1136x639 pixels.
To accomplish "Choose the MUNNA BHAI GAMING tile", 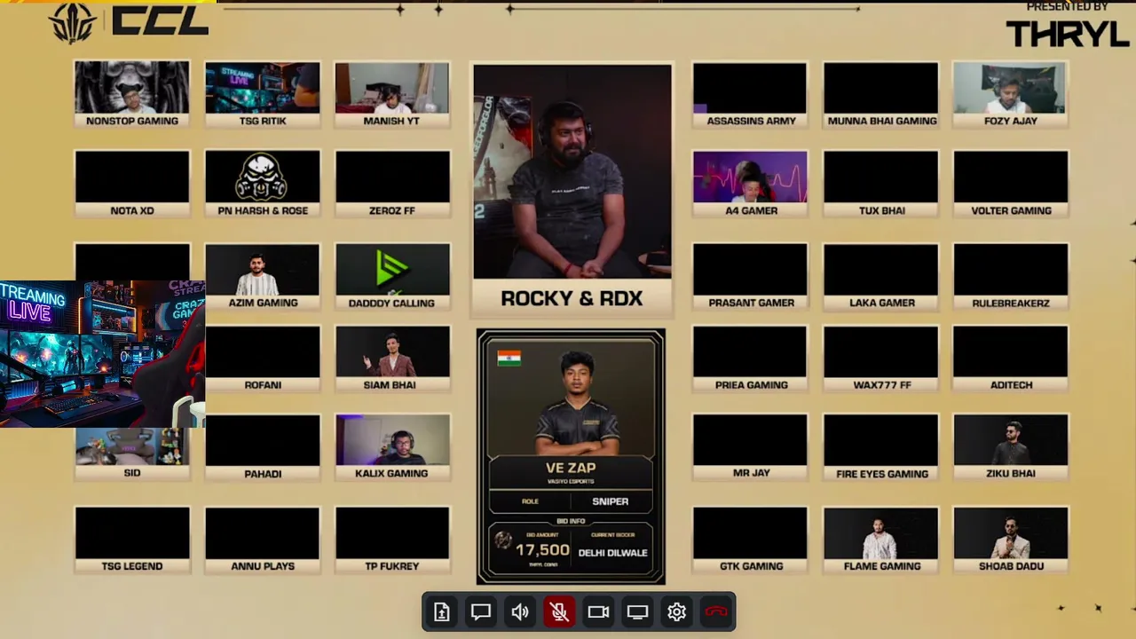I will coord(880,94).
